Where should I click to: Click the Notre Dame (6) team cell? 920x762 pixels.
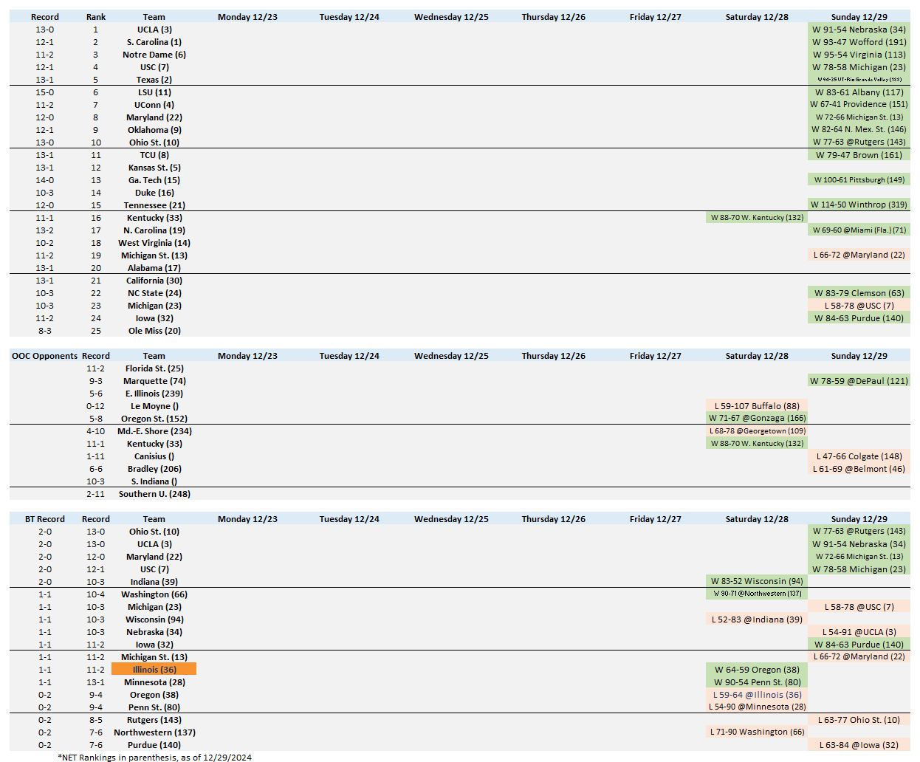click(x=154, y=55)
